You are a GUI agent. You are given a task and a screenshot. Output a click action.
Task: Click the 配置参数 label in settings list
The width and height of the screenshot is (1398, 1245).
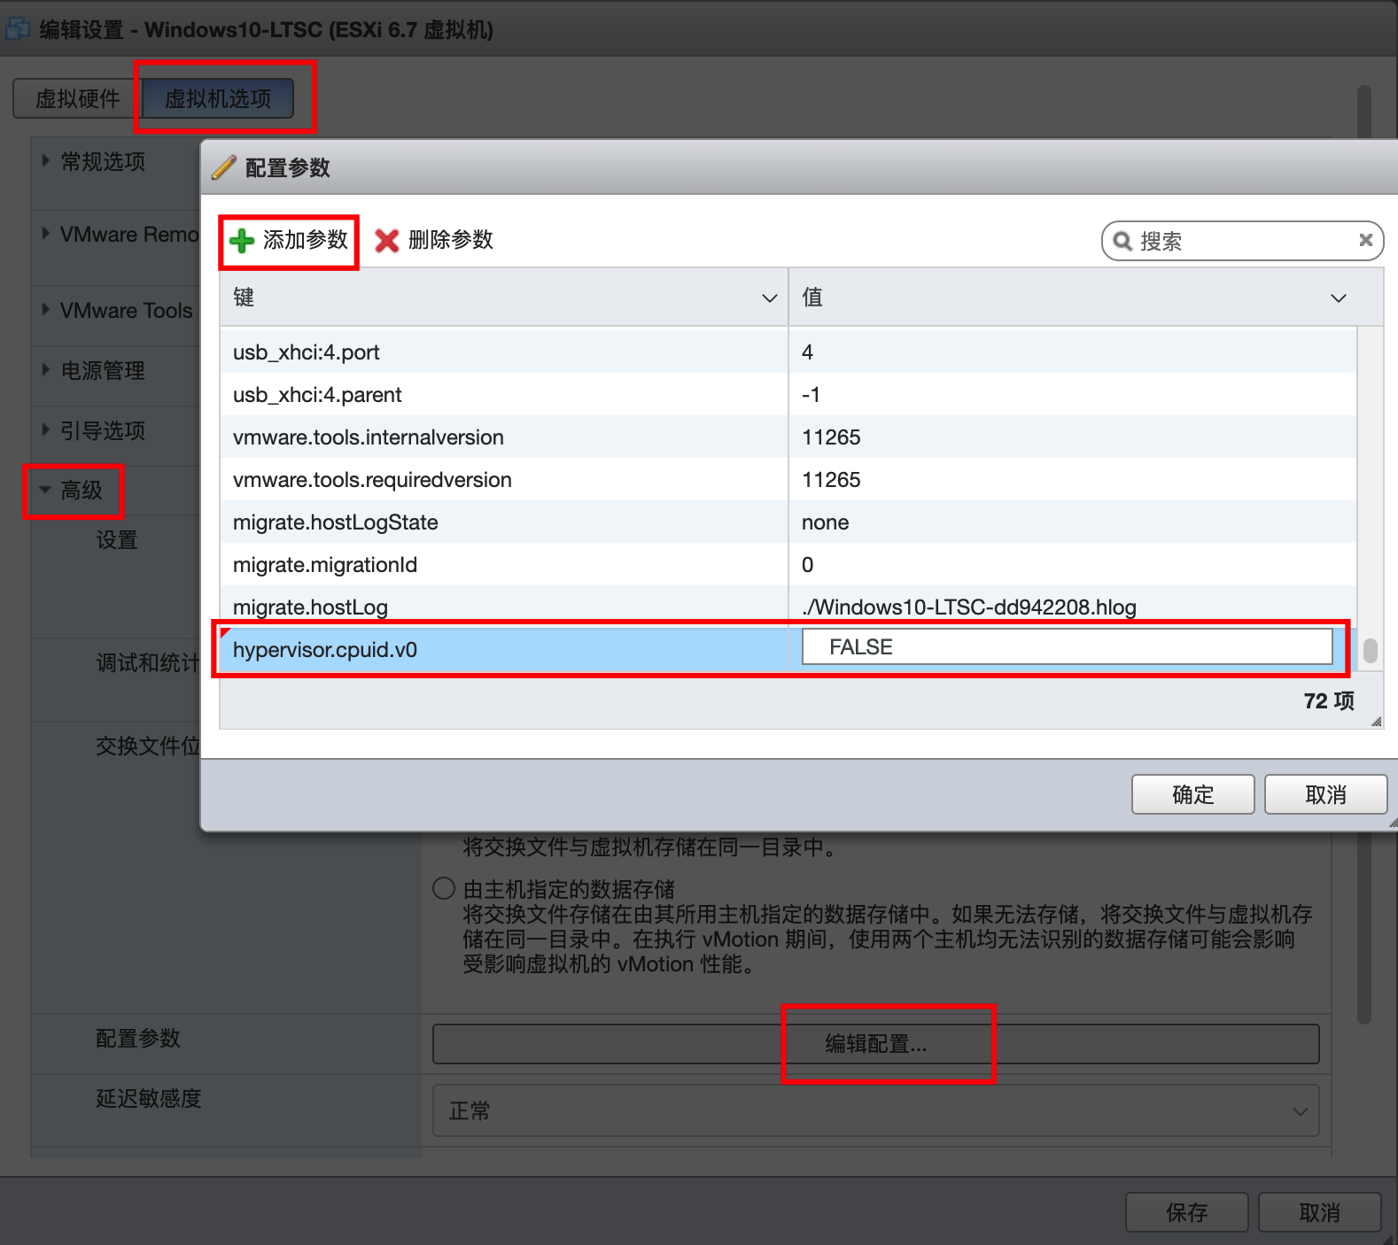coord(138,1038)
